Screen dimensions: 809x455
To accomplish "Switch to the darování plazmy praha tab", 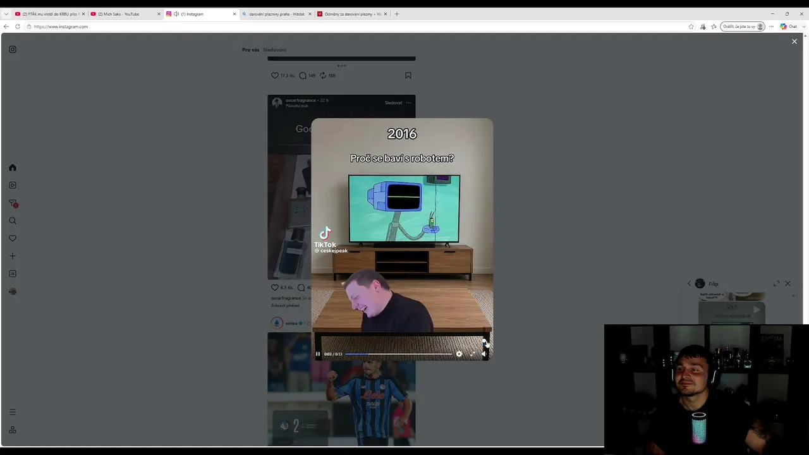I will [276, 14].
